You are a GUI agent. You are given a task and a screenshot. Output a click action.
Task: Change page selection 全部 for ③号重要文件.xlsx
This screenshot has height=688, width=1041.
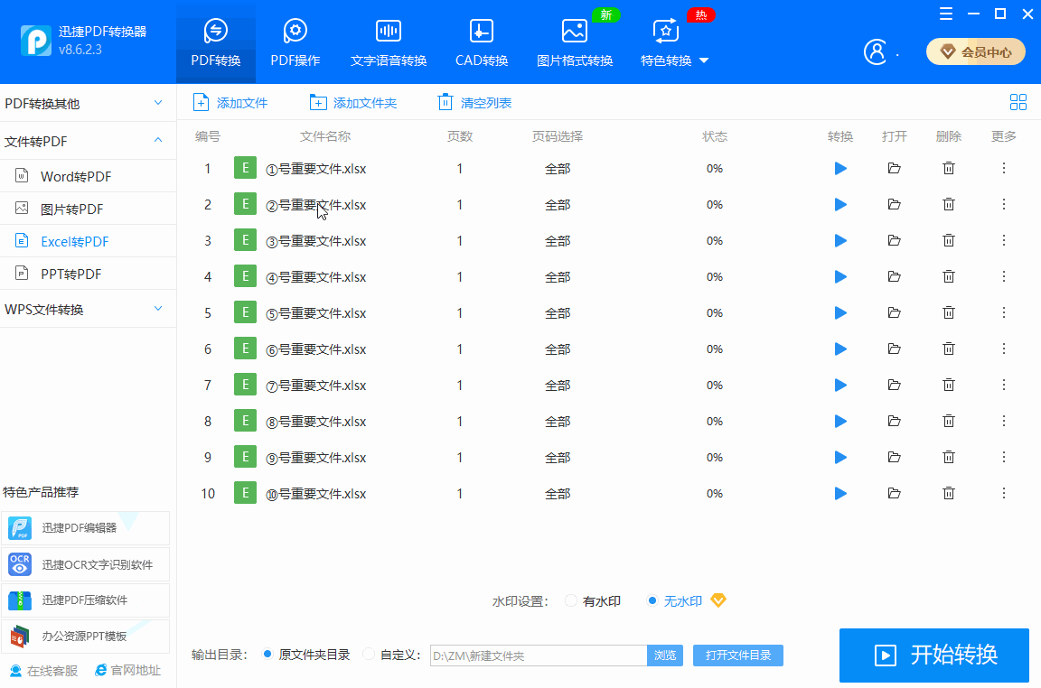[x=558, y=241]
